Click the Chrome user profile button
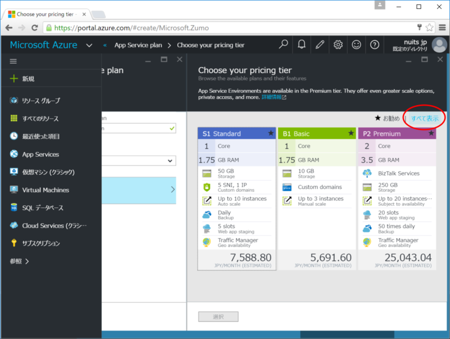The image size is (450, 339). pos(380,5)
